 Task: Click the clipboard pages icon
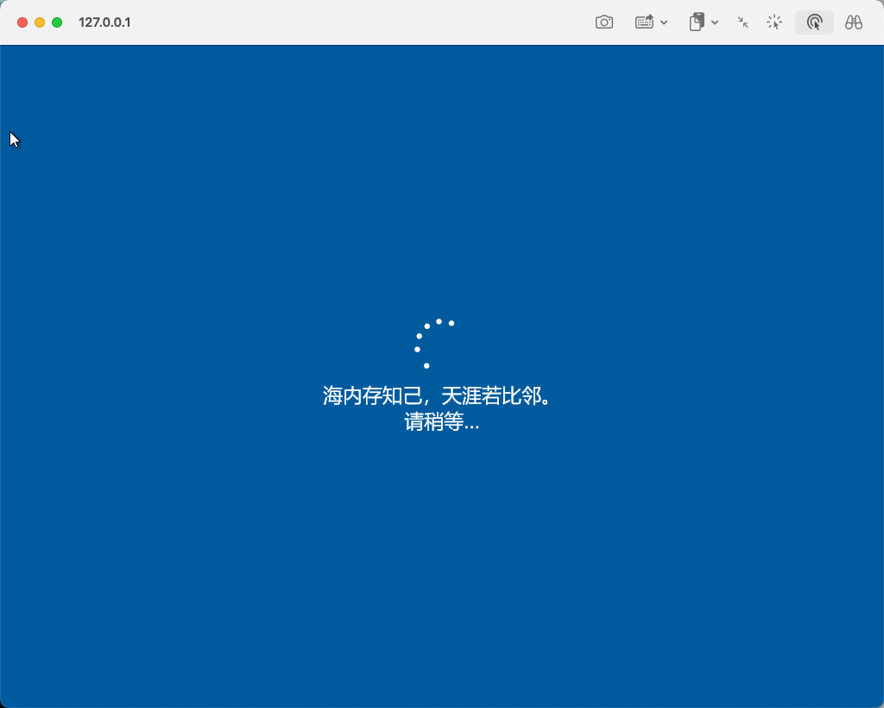697,22
